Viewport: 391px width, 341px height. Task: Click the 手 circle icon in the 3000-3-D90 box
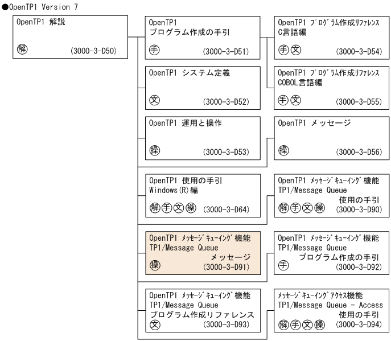295,208
